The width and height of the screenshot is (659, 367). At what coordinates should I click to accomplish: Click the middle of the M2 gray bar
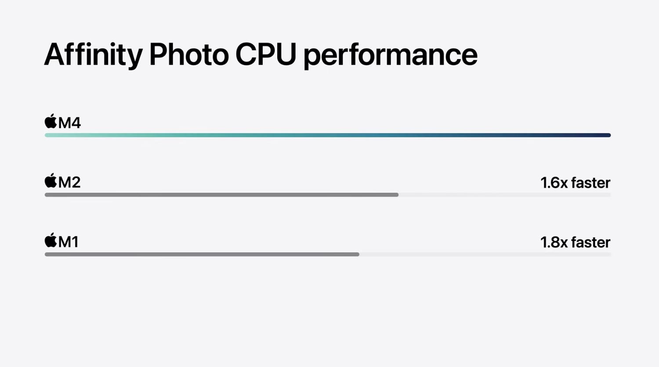click(x=221, y=195)
